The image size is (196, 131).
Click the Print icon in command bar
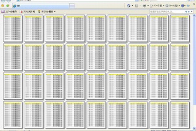tap(144, 6)
